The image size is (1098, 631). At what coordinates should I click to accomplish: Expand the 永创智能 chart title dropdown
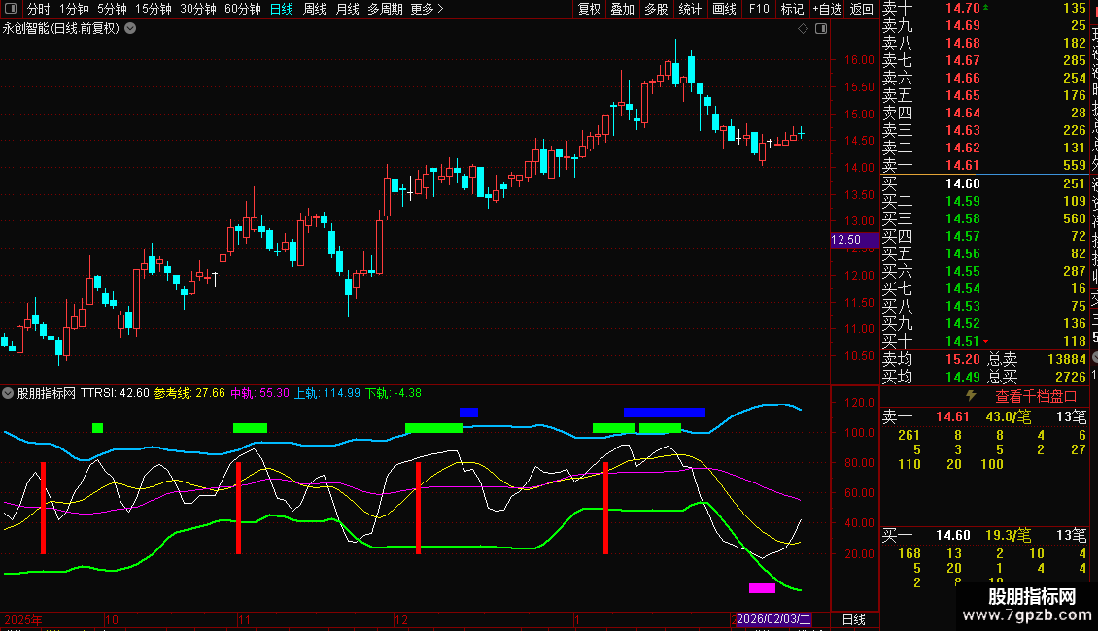click(131, 29)
